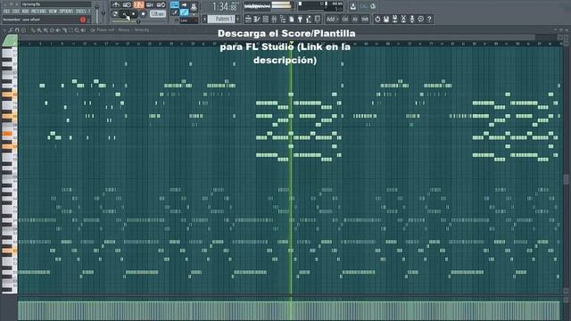571x321 pixels.
Task: Open the tempo tapper icon
Action: (309, 19)
